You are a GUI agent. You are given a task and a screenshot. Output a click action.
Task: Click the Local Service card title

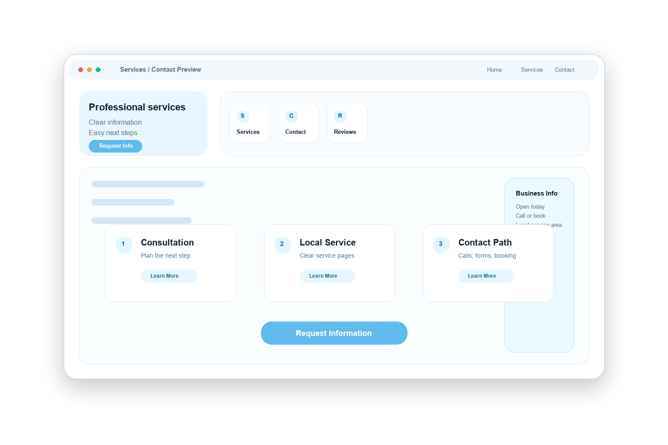pos(327,242)
